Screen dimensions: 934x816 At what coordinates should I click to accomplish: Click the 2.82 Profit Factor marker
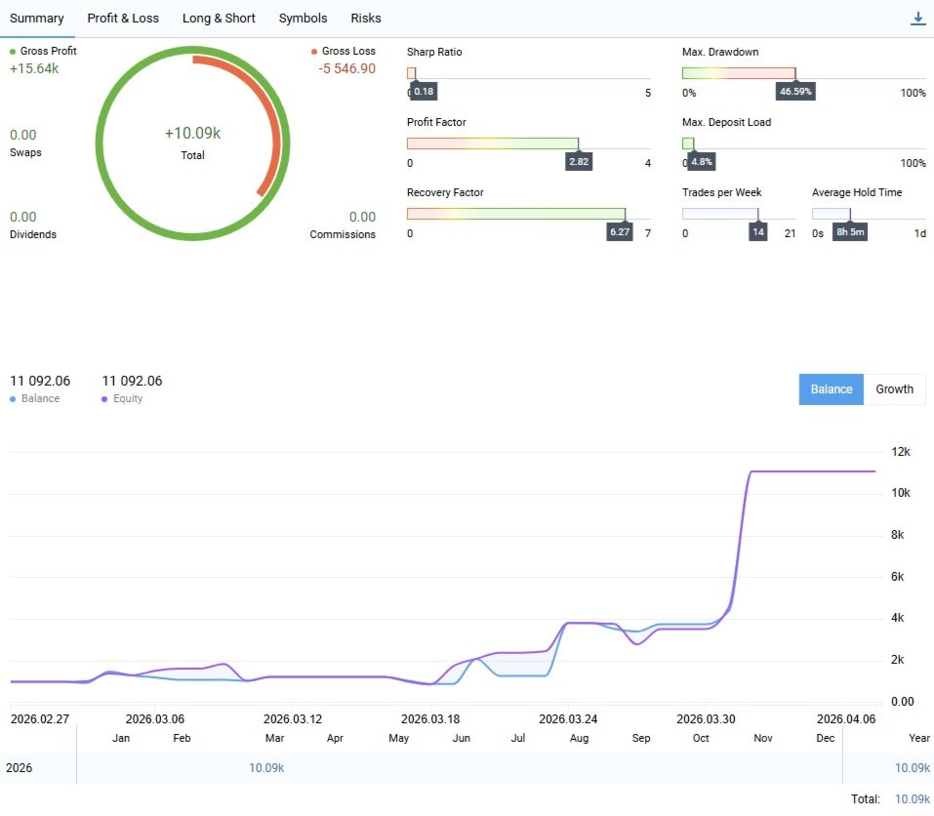[579, 161]
